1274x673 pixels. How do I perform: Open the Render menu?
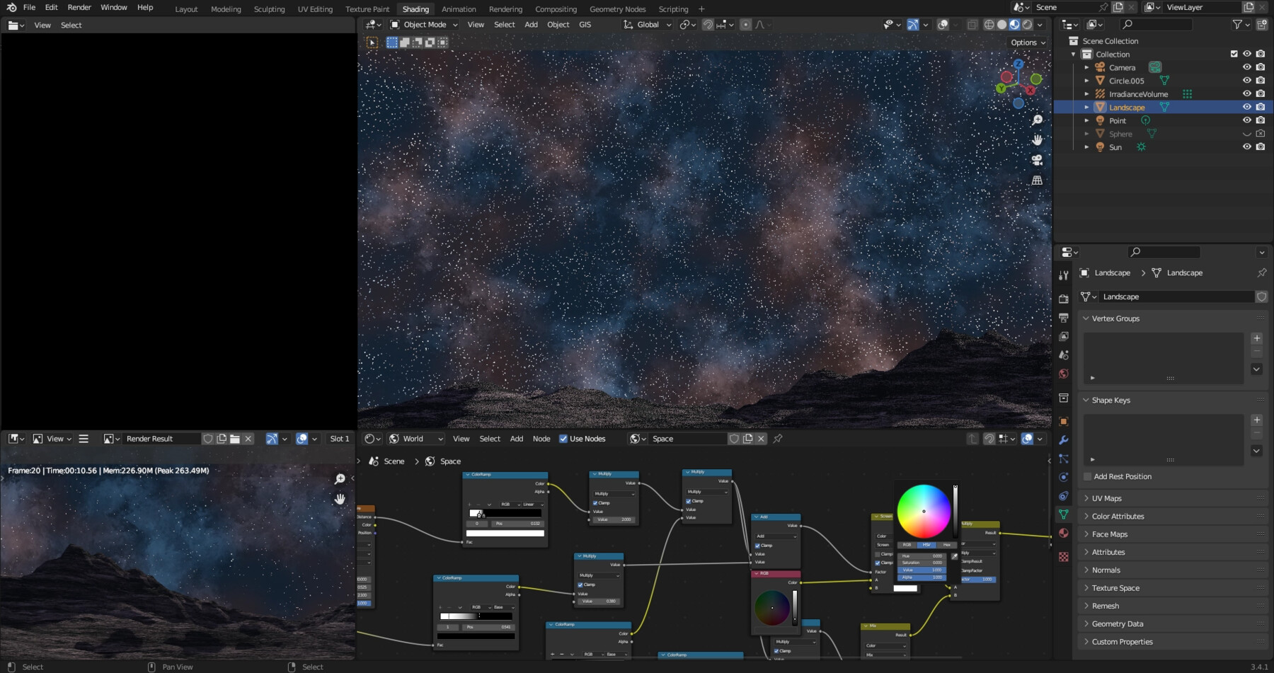pos(79,7)
